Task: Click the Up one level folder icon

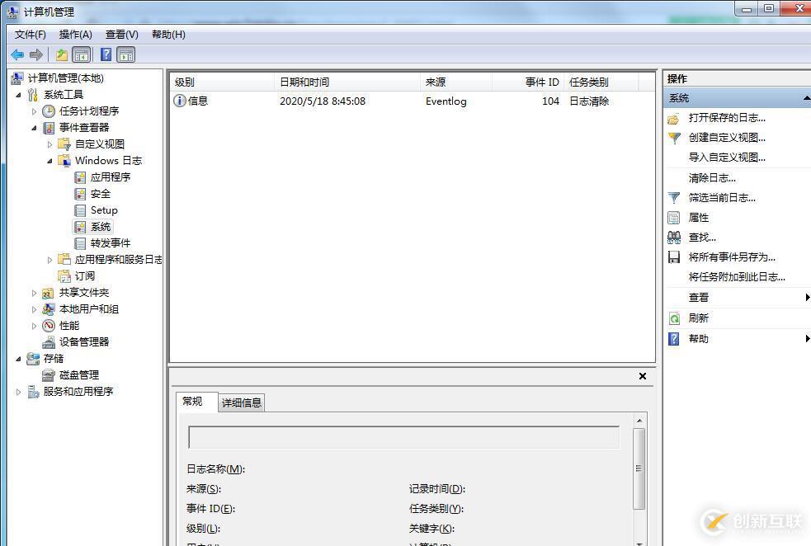Action: pyautogui.click(x=62, y=54)
